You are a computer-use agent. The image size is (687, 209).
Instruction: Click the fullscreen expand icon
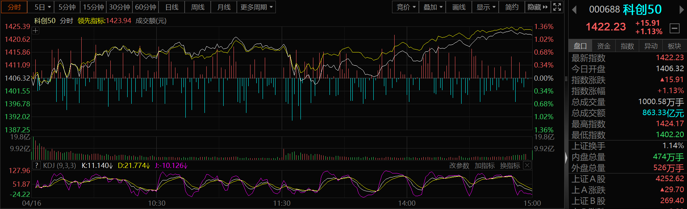tap(557, 7)
